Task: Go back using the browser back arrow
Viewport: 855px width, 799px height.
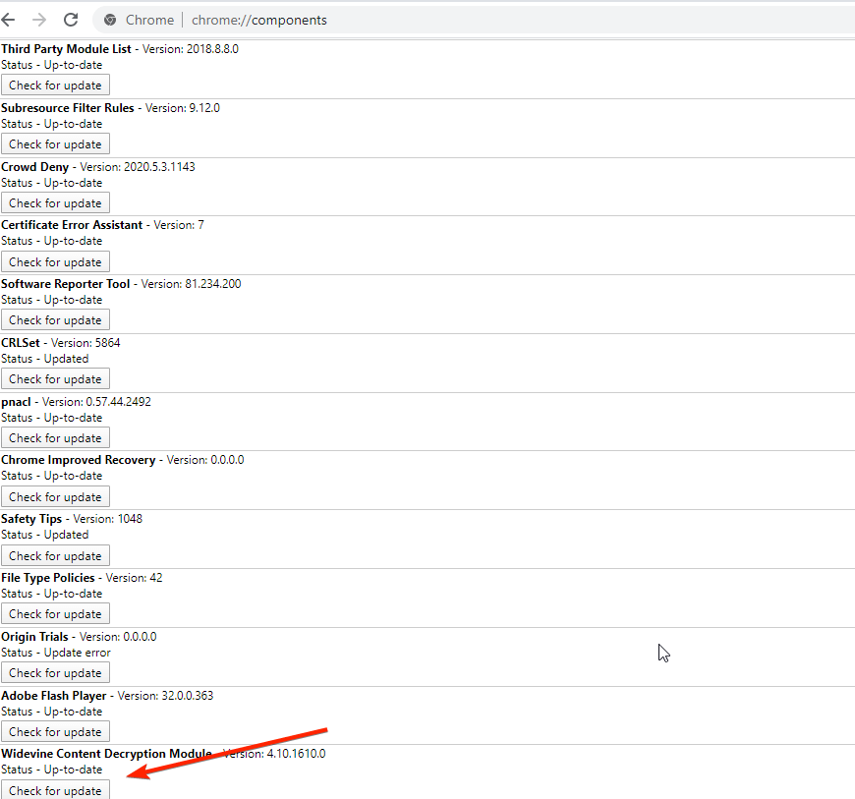Action: pyautogui.click(x=8, y=21)
